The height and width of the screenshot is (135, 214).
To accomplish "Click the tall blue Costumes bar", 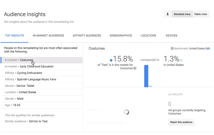I will [146, 76].
